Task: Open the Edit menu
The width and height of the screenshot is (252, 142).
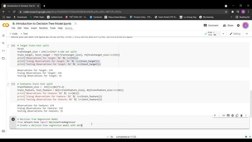Action: coord(19,28)
